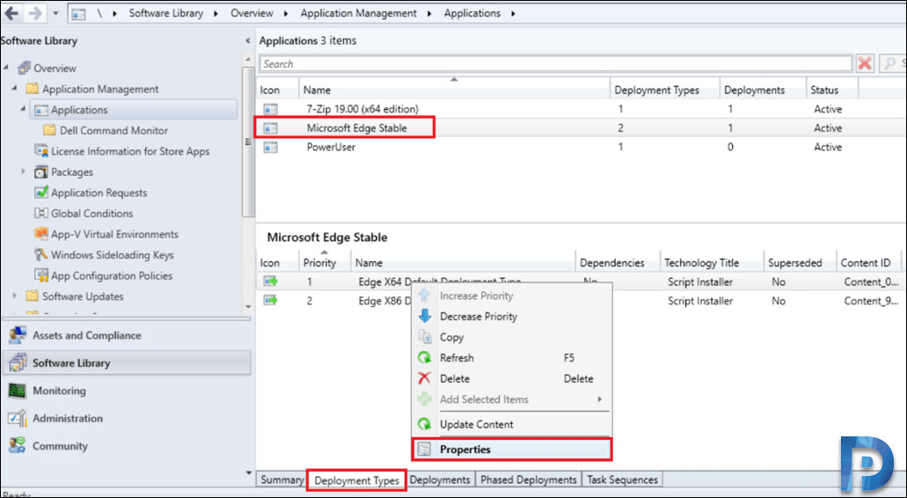Click the Software Updates folder icon
907x498 pixels.
(33, 297)
